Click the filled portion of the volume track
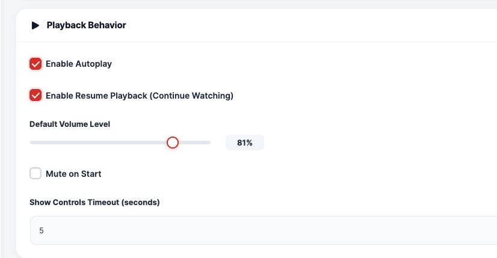Image resolution: width=497 pixels, height=258 pixels. pos(96,143)
